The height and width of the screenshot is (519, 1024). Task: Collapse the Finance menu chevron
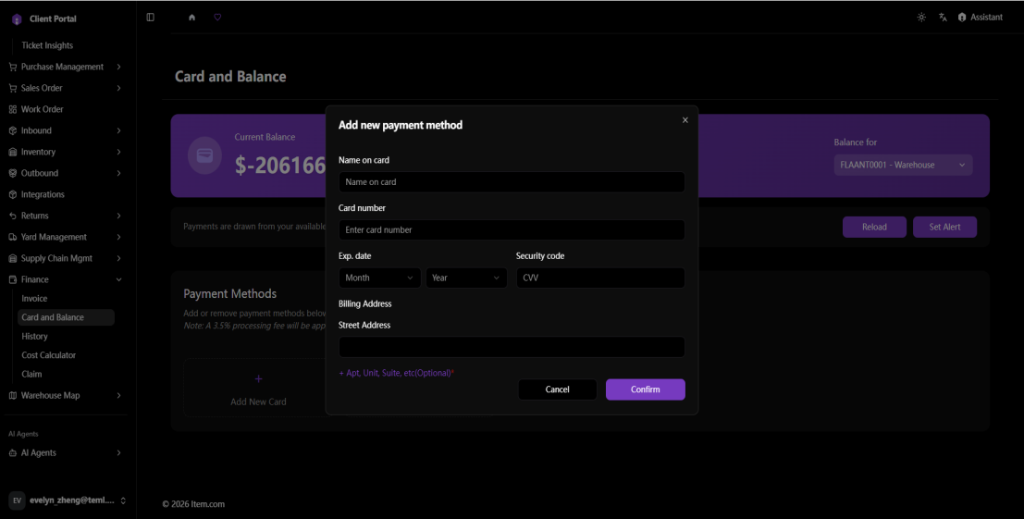118,279
